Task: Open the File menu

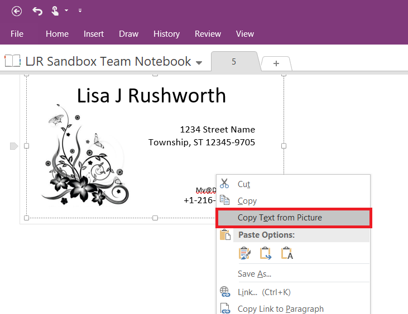Action: 17,34
